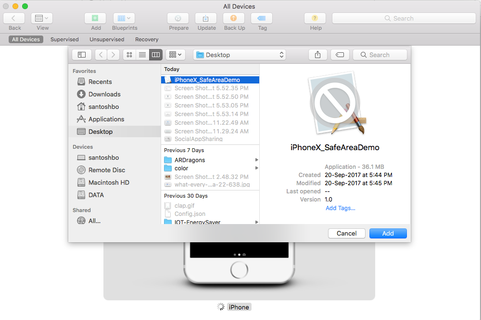The width and height of the screenshot is (481, 320).
Task: Click Screen Shot 2.48.32 PM file
Action: coord(210,177)
